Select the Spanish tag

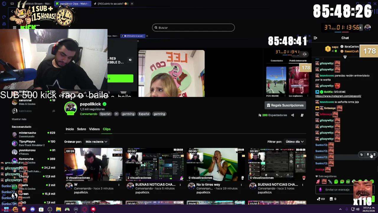tap(105, 114)
